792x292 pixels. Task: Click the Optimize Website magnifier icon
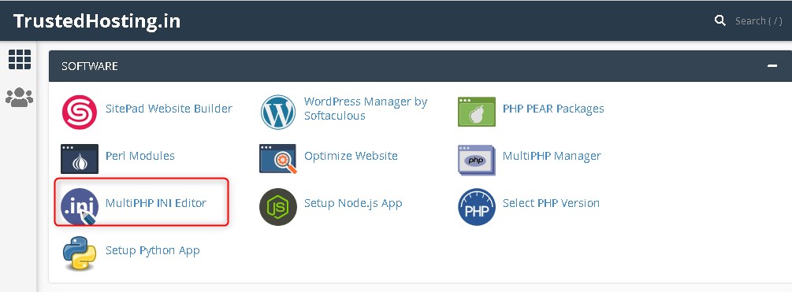pyautogui.click(x=278, y=159)
